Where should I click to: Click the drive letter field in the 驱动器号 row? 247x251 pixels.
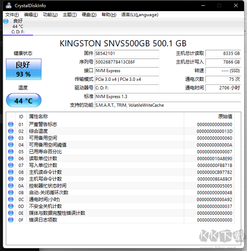point(127,88)
